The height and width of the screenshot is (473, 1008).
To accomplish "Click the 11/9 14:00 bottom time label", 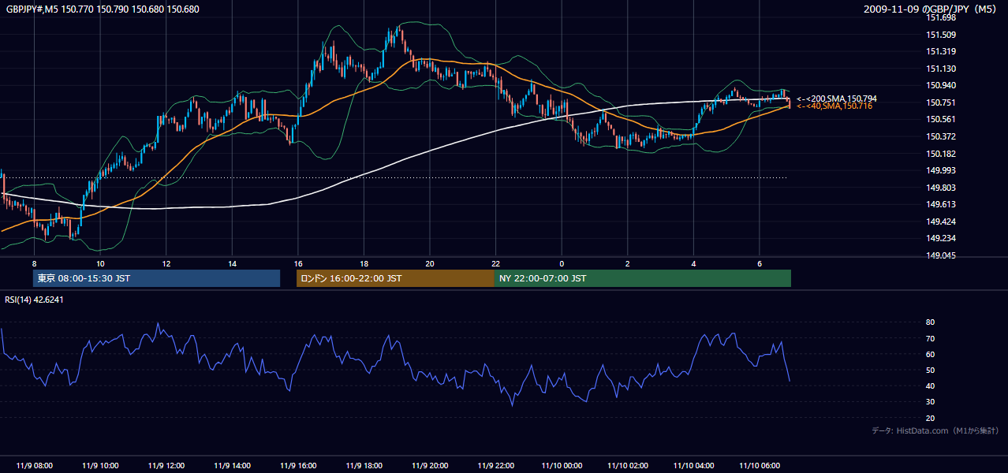I will [232, 466].
